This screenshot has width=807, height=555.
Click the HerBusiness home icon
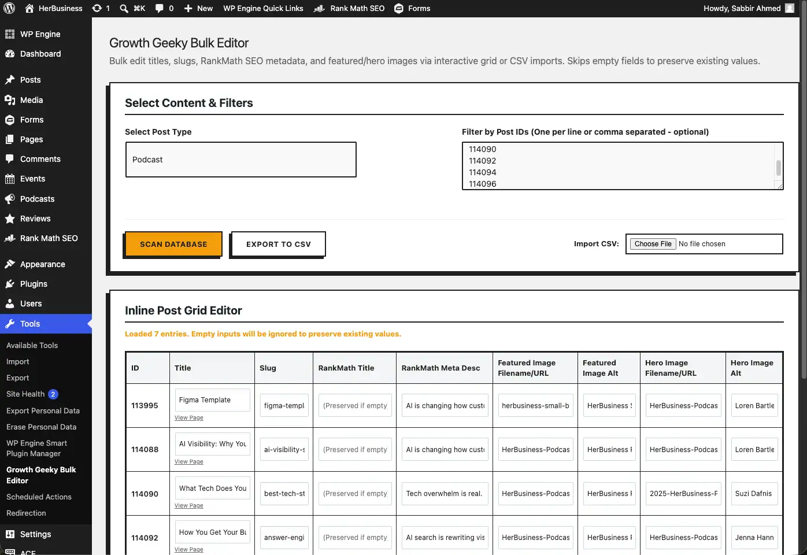click(x=29, y=8)
